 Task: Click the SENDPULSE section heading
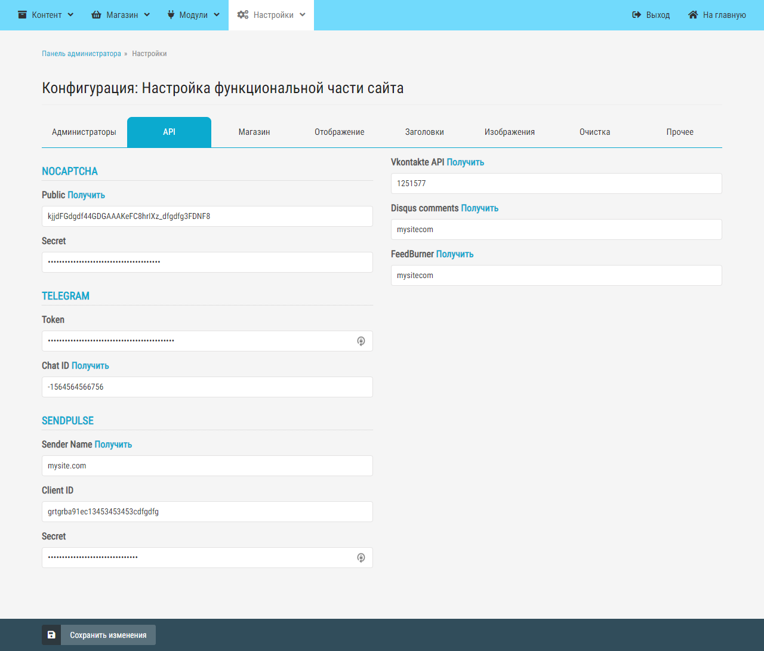tap(67, 421)
